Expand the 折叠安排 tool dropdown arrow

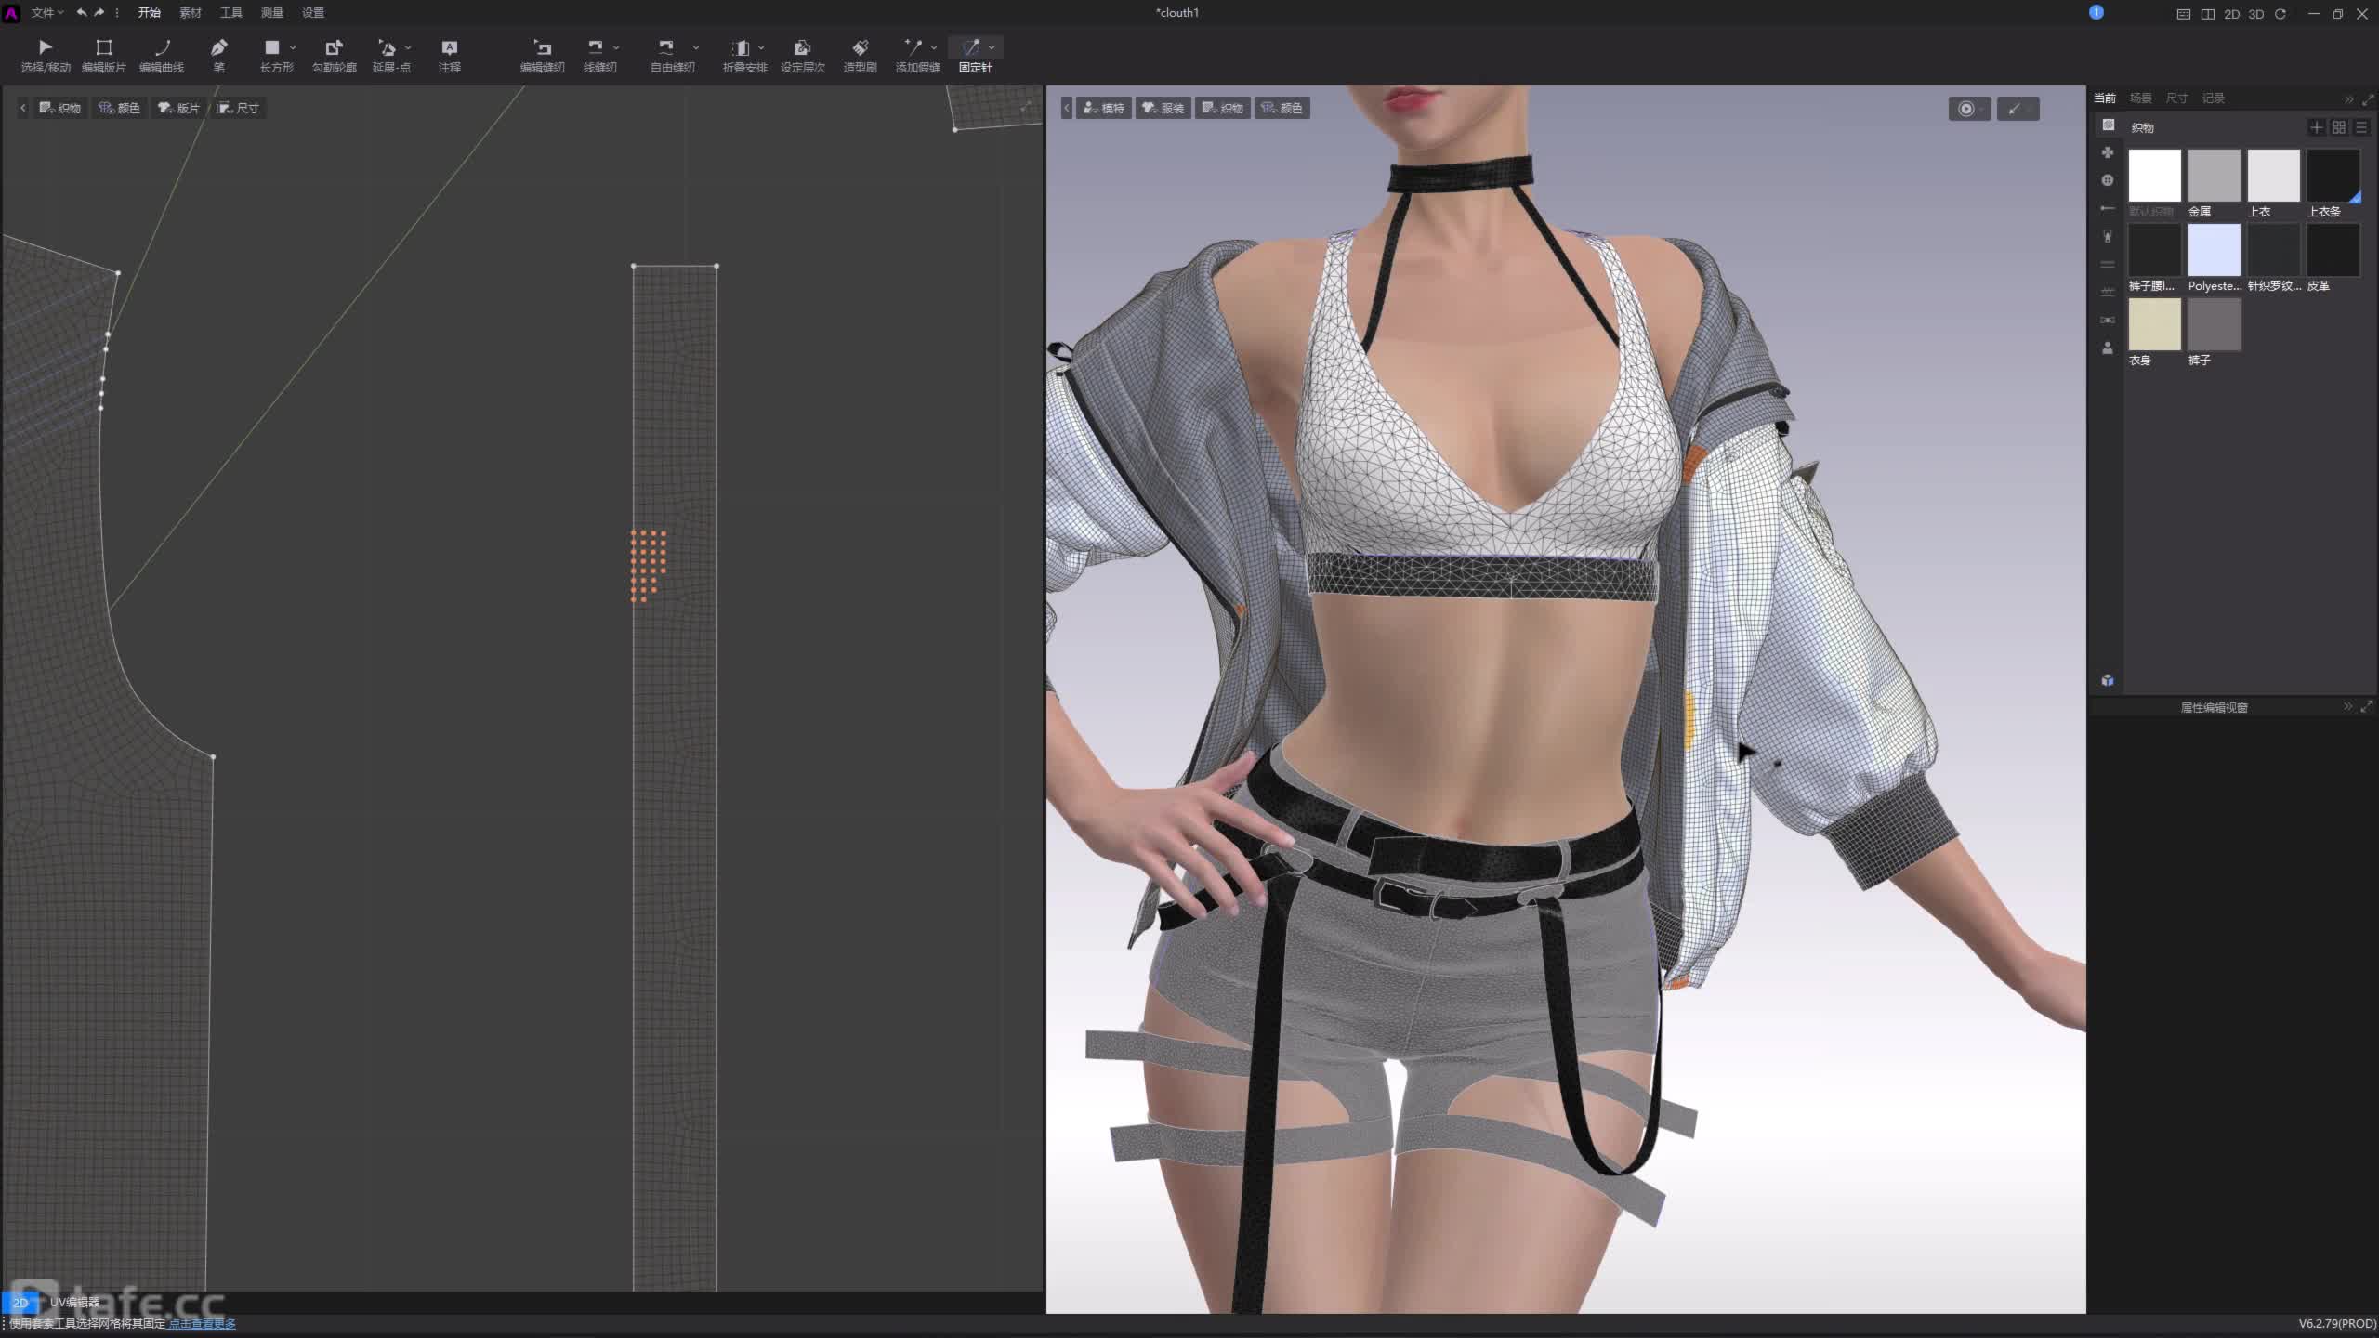pyautogui.click(x=761, y=47)
